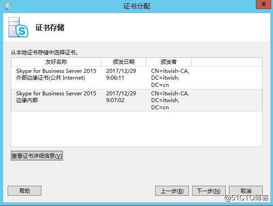
Task: Click the title bar Skype server icon
Action: click(x=8, y=6)
